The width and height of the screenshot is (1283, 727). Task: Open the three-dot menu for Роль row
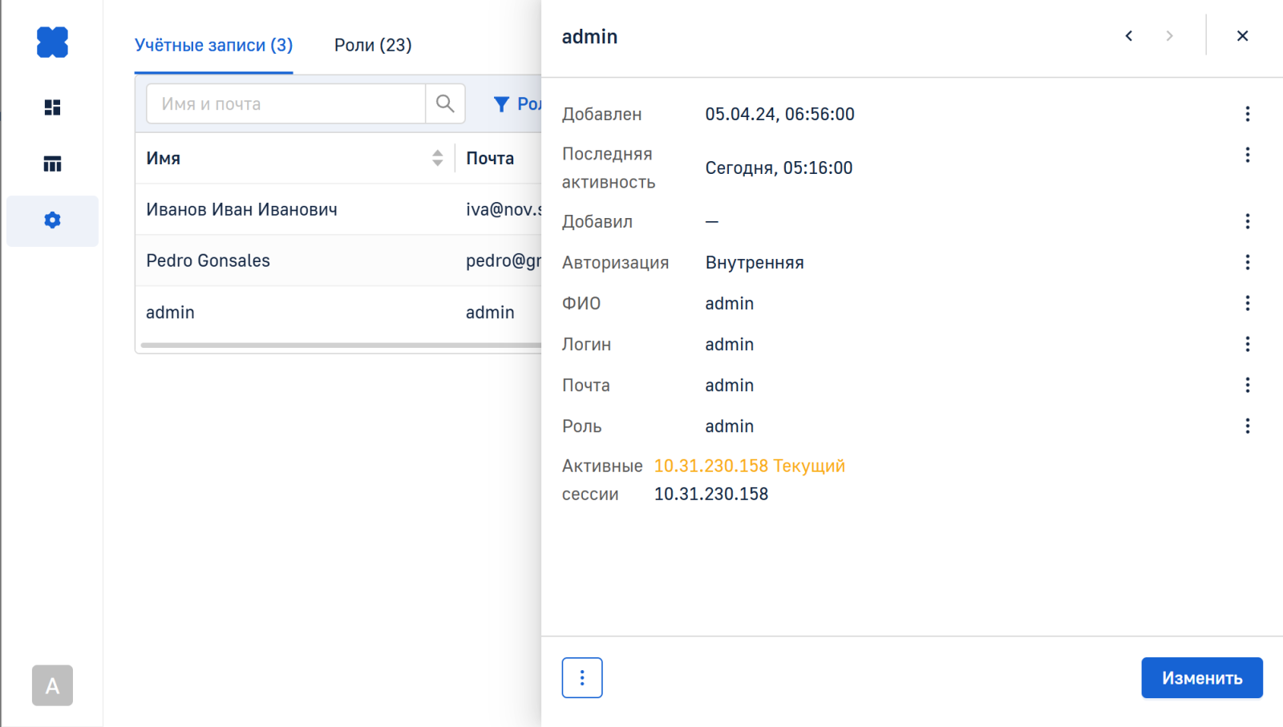[1247, 426]
